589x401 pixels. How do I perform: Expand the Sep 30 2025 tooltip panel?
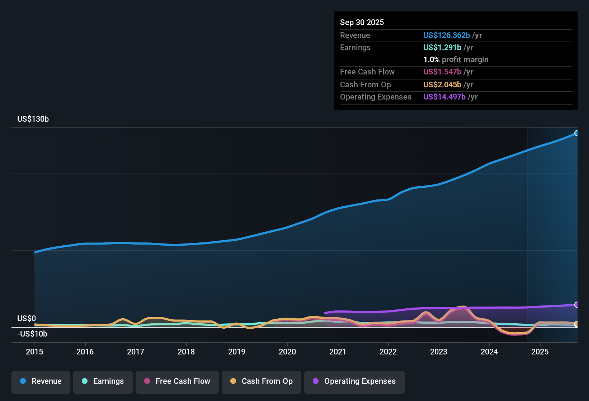point(362,22)
